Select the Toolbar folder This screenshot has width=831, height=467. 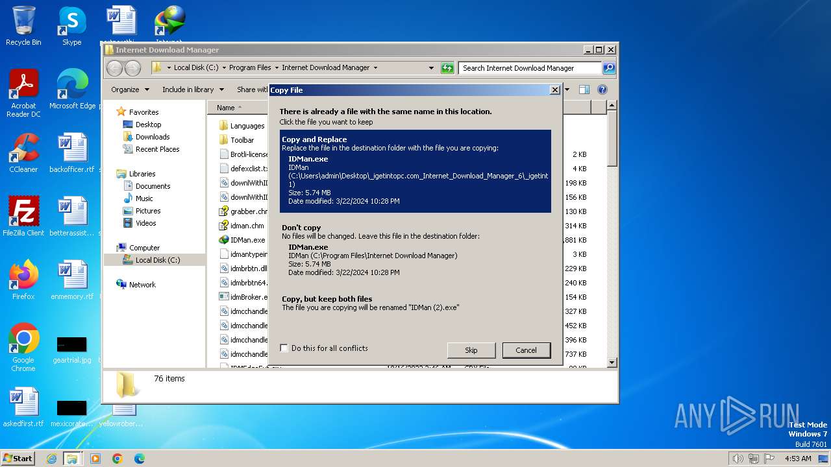pos(238,140)
